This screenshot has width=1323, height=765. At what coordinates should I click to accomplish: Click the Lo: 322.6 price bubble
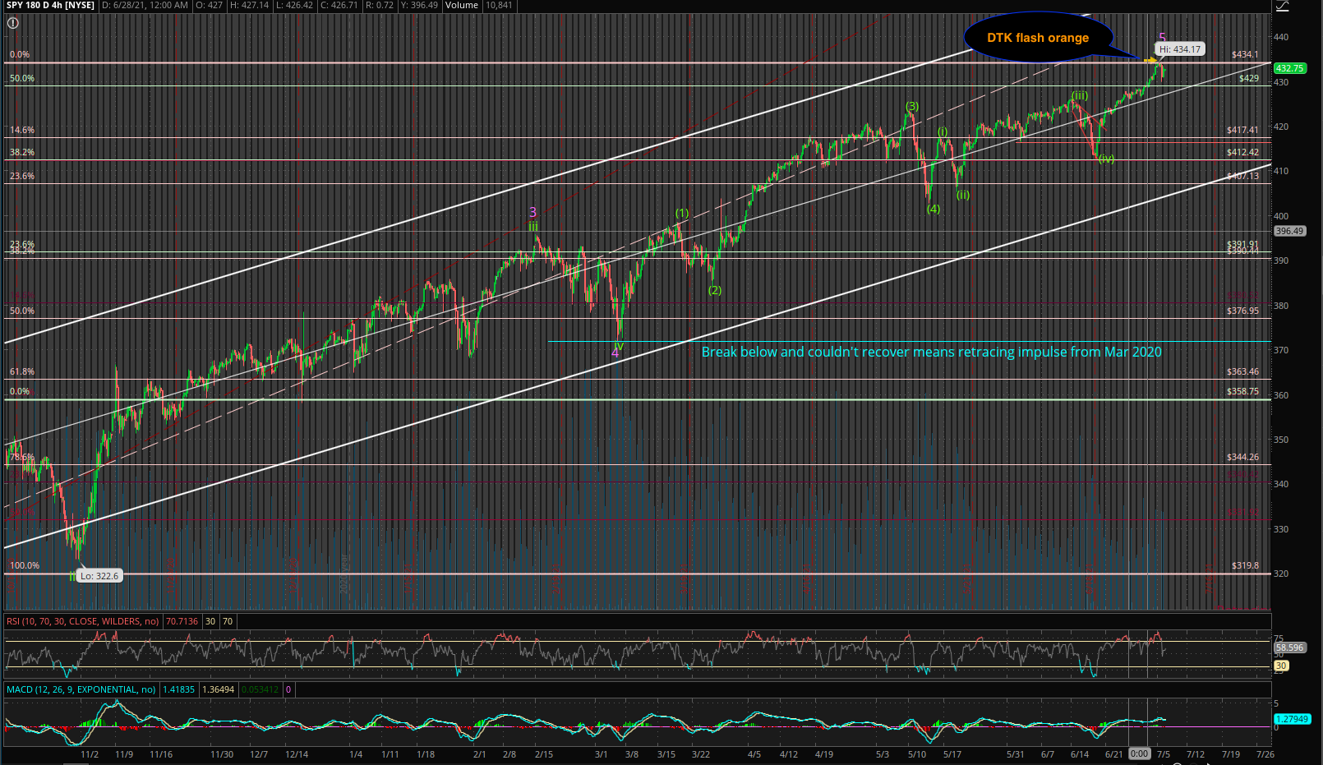tap(99, 576)
